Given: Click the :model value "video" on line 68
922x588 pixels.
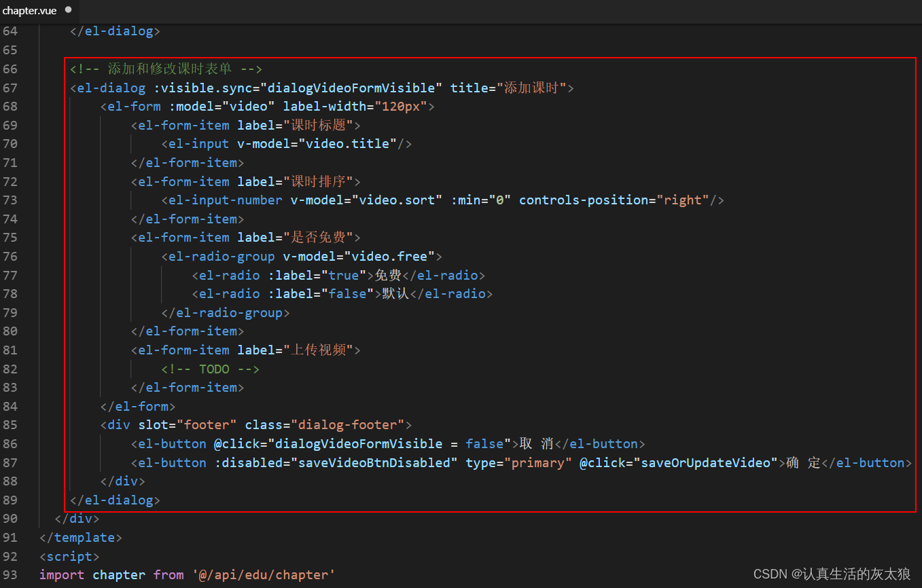Looking at the screenshot, I should pyautogui.click(x=249, y=107).
